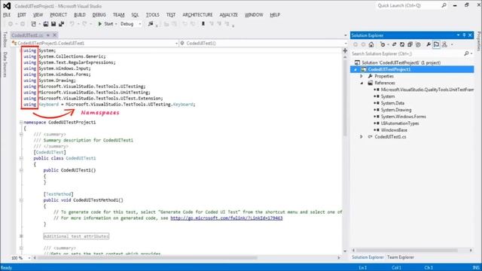Open the Data Sources side panel tab
Viewport: 482px width, 271px height.
pos(5,64)
